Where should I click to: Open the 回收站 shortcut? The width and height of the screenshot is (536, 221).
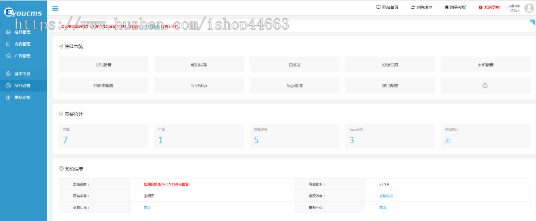294,64
